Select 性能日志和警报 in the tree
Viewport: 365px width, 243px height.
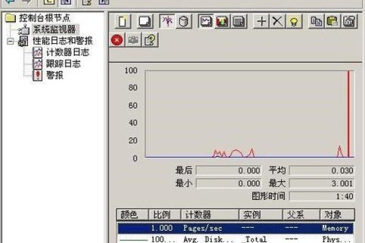63,41
